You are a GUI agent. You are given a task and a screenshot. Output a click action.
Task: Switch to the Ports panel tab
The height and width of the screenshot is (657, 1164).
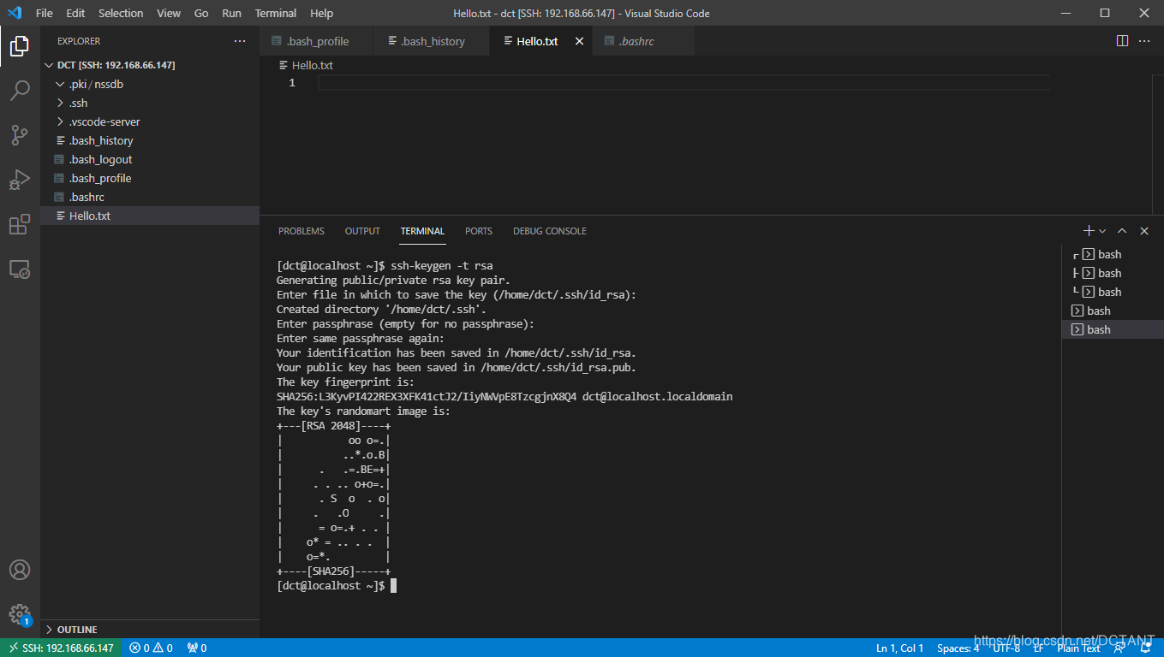click(x=479, y=231)
